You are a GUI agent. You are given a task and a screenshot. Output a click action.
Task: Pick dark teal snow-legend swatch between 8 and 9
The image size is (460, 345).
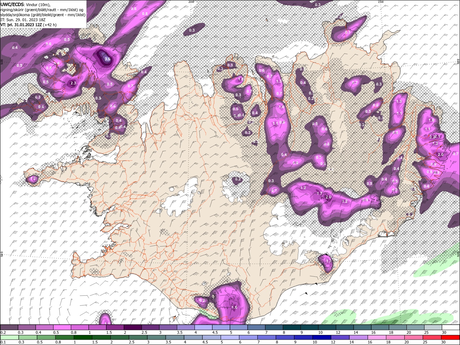pyautogui.click(x=292, y=327)
